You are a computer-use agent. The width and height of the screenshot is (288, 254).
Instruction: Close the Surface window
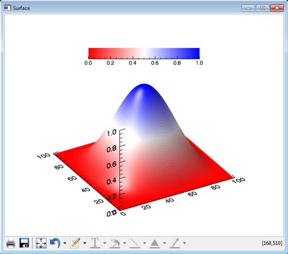(x=277, y=8)
